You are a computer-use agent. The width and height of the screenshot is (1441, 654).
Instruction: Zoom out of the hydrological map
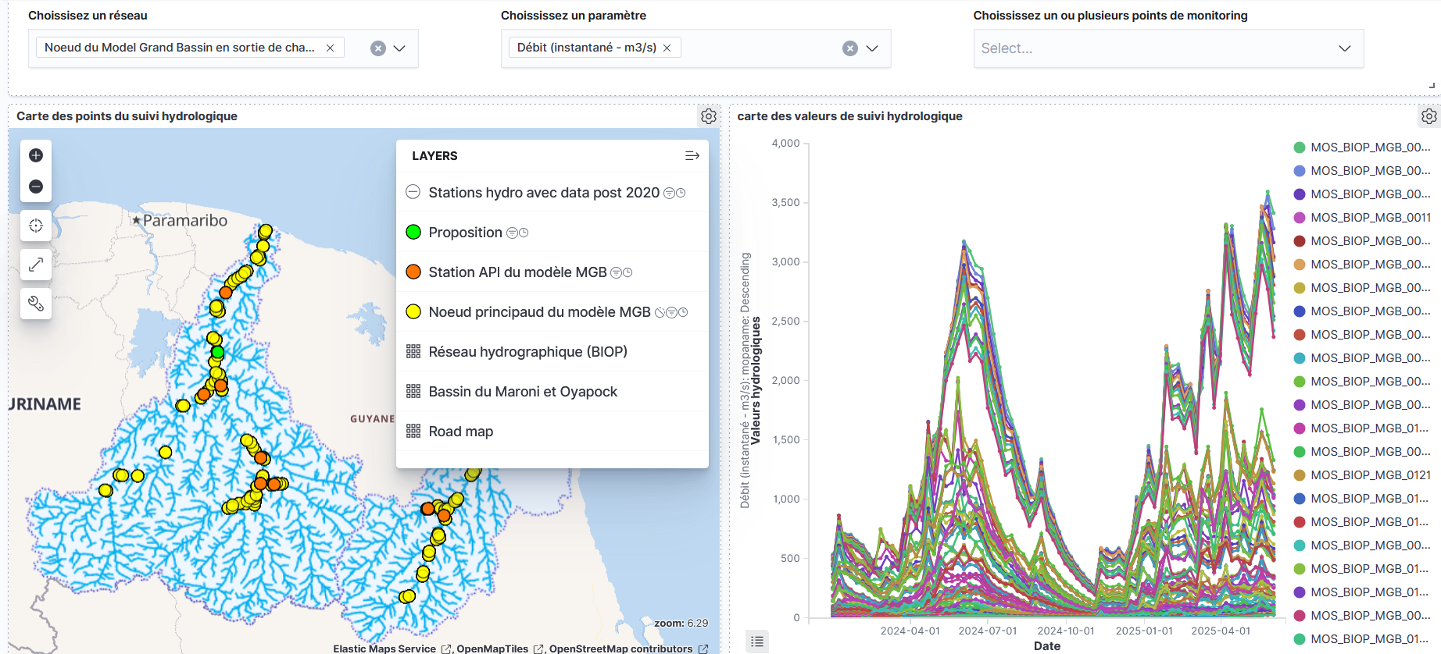pyautogui.click(x=36, y=187)
